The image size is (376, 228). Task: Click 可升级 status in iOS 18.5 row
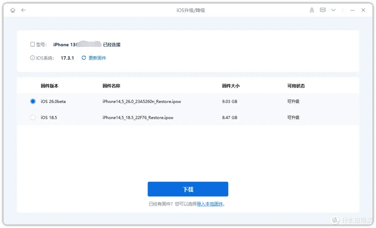pos(293,117)
